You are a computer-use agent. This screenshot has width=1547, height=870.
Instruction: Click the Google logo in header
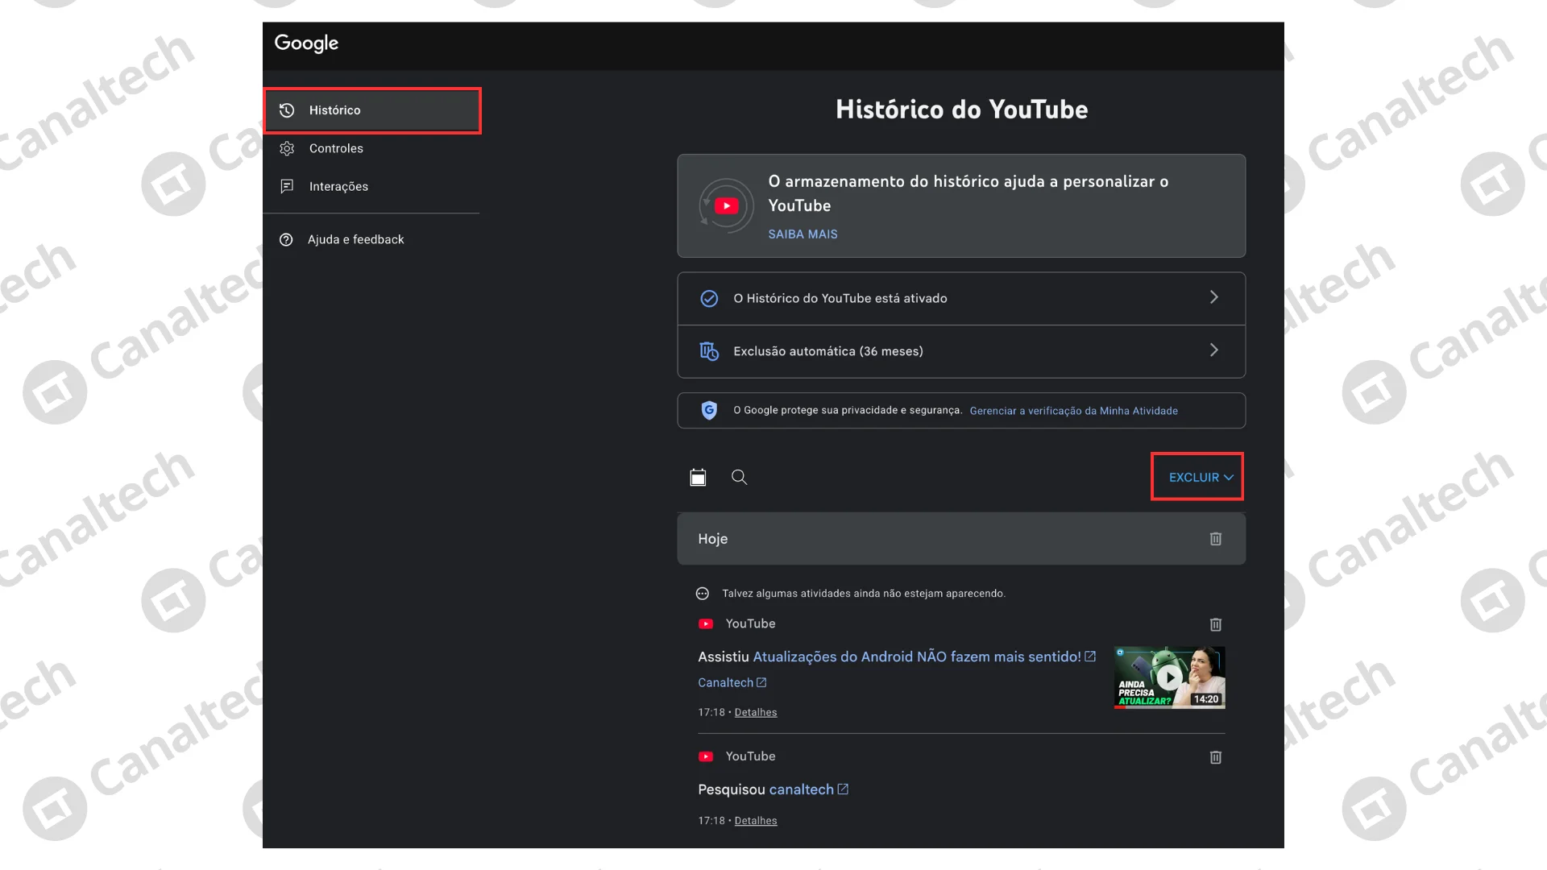click(x=306, y=43)
